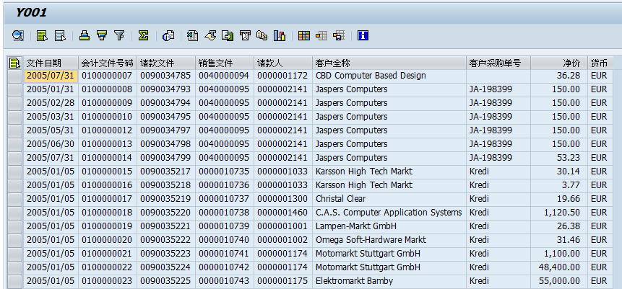Click sales document 0000010735
The width and height of the screenshot is (622, 289).
click(x=224, y=172)
